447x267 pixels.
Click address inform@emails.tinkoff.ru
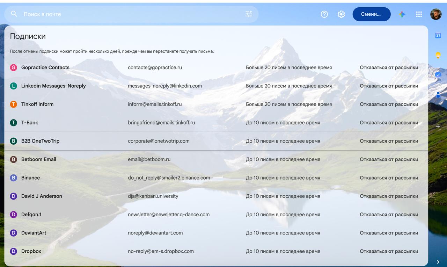155,104
